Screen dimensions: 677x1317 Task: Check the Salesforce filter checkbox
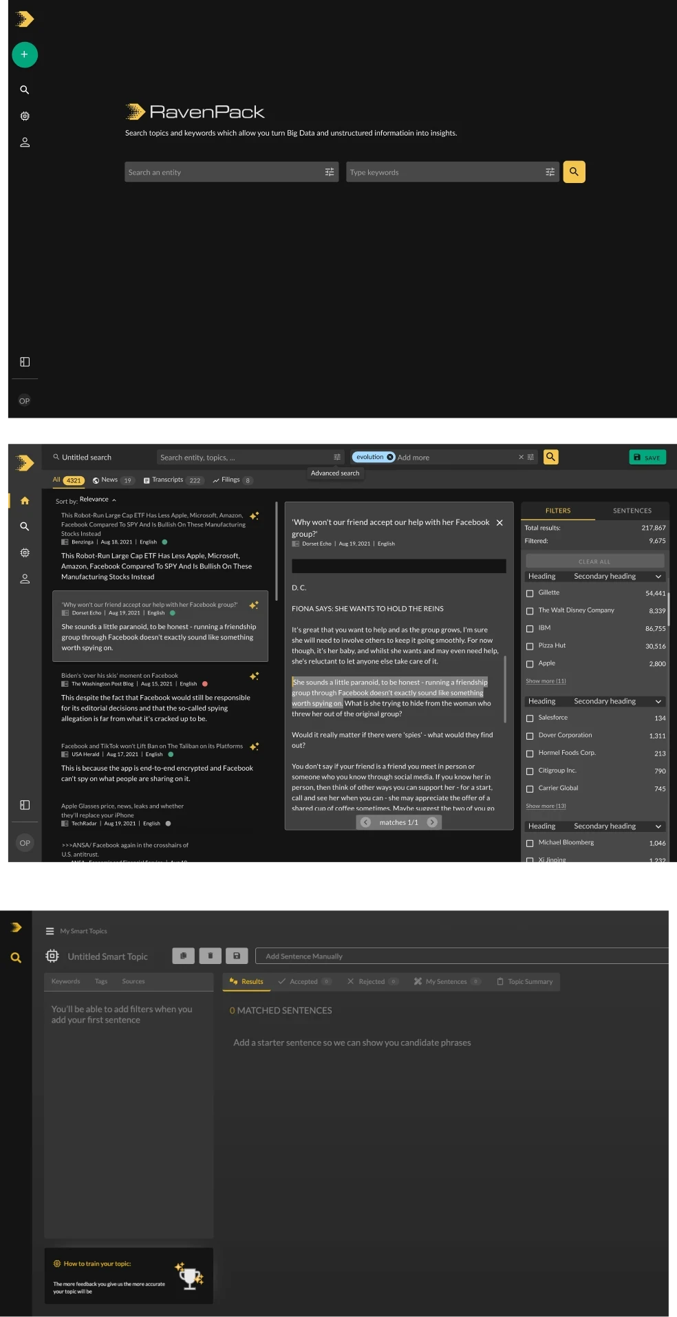[x=530, y=718]
